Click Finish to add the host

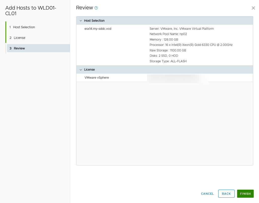(x=245, y=194)
